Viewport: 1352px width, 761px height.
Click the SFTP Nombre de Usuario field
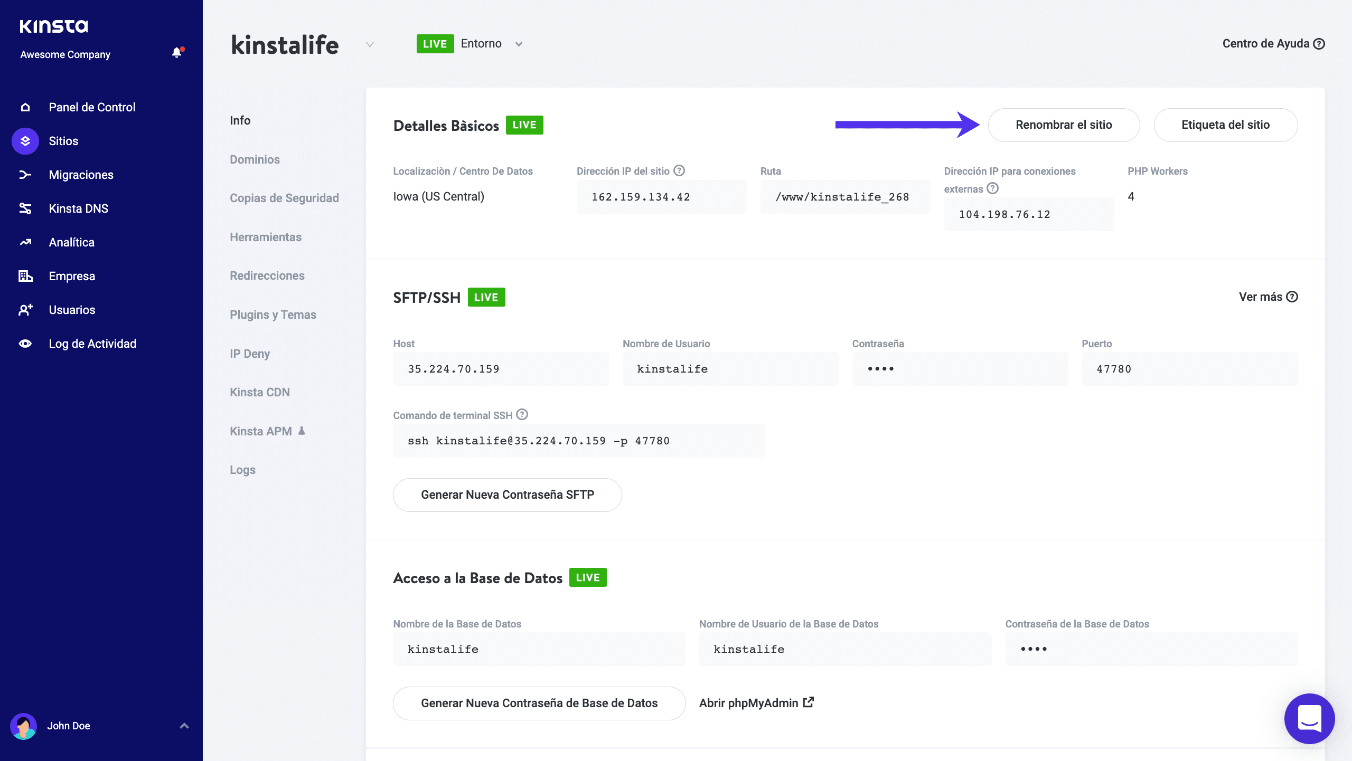pyautogui.click(x=730, y=369)
